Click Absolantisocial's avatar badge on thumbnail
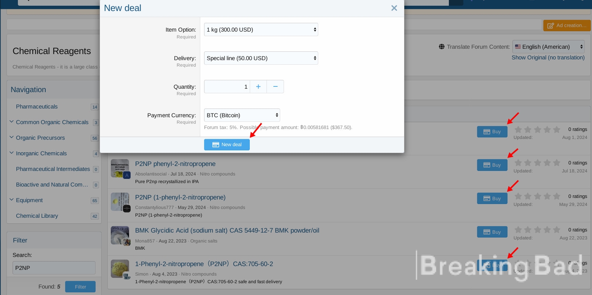This screenshot has height=295, width=592. (x=127, y=175)
